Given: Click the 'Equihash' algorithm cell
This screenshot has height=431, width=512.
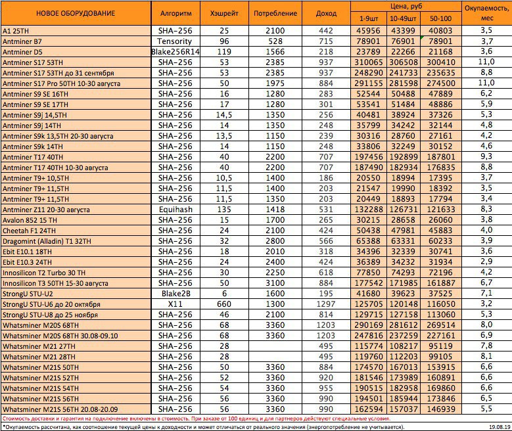Looking at the screenshot, I should [175, 210].
